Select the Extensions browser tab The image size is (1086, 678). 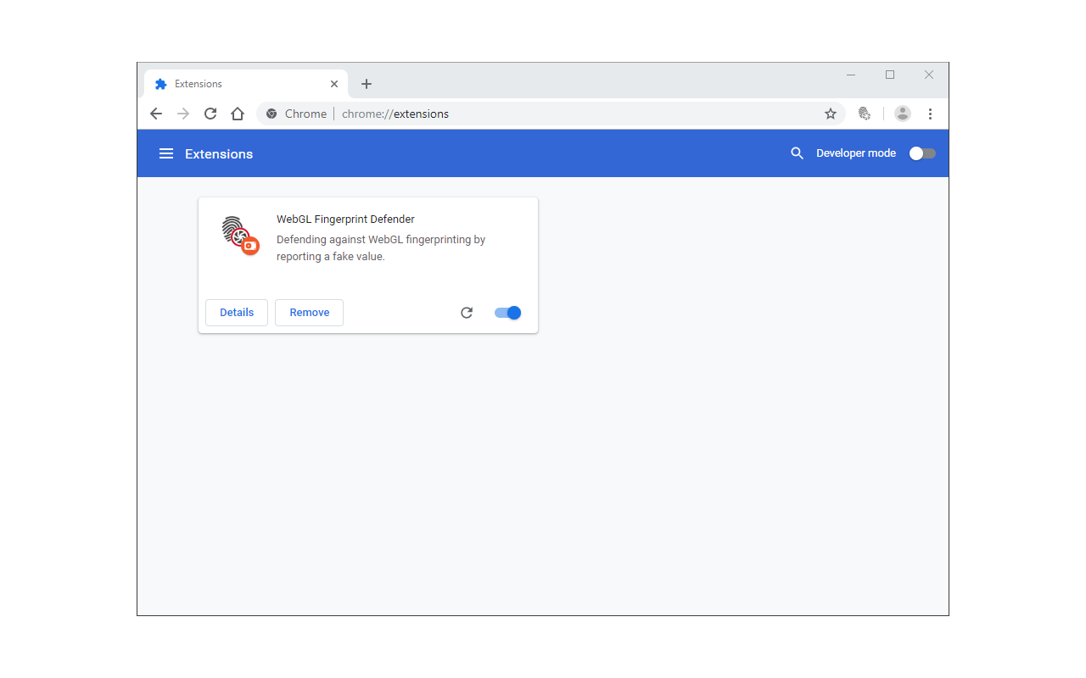coord(238,83)
